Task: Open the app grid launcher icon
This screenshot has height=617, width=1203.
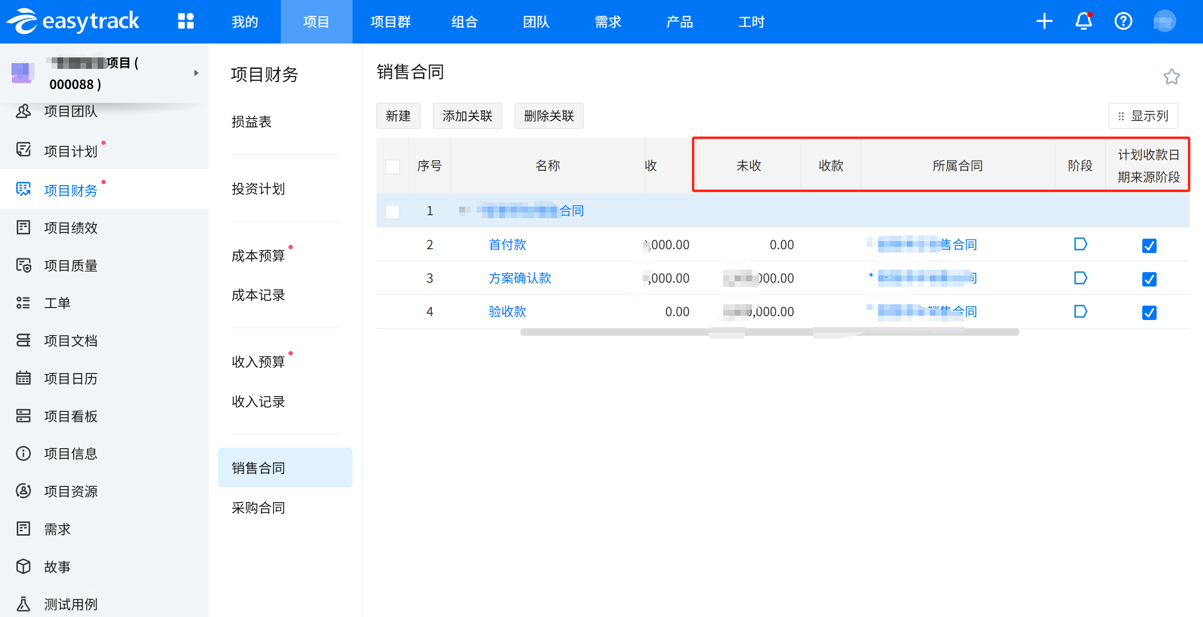Action: (186, 22)
